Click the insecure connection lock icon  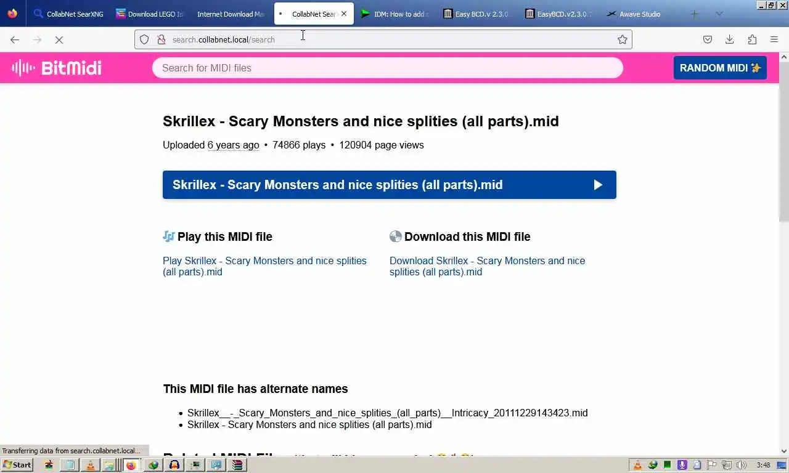pos(161,39)
